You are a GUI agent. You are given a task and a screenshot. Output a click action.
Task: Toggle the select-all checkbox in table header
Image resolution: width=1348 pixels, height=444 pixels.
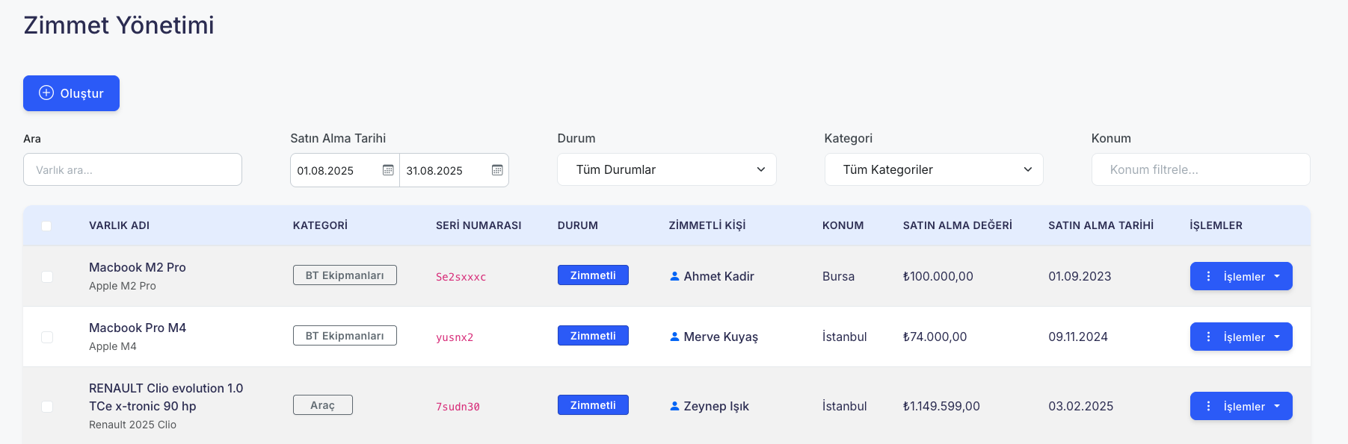coord(46,226)
